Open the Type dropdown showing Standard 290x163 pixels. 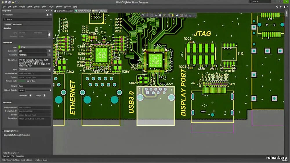(35, 69)
